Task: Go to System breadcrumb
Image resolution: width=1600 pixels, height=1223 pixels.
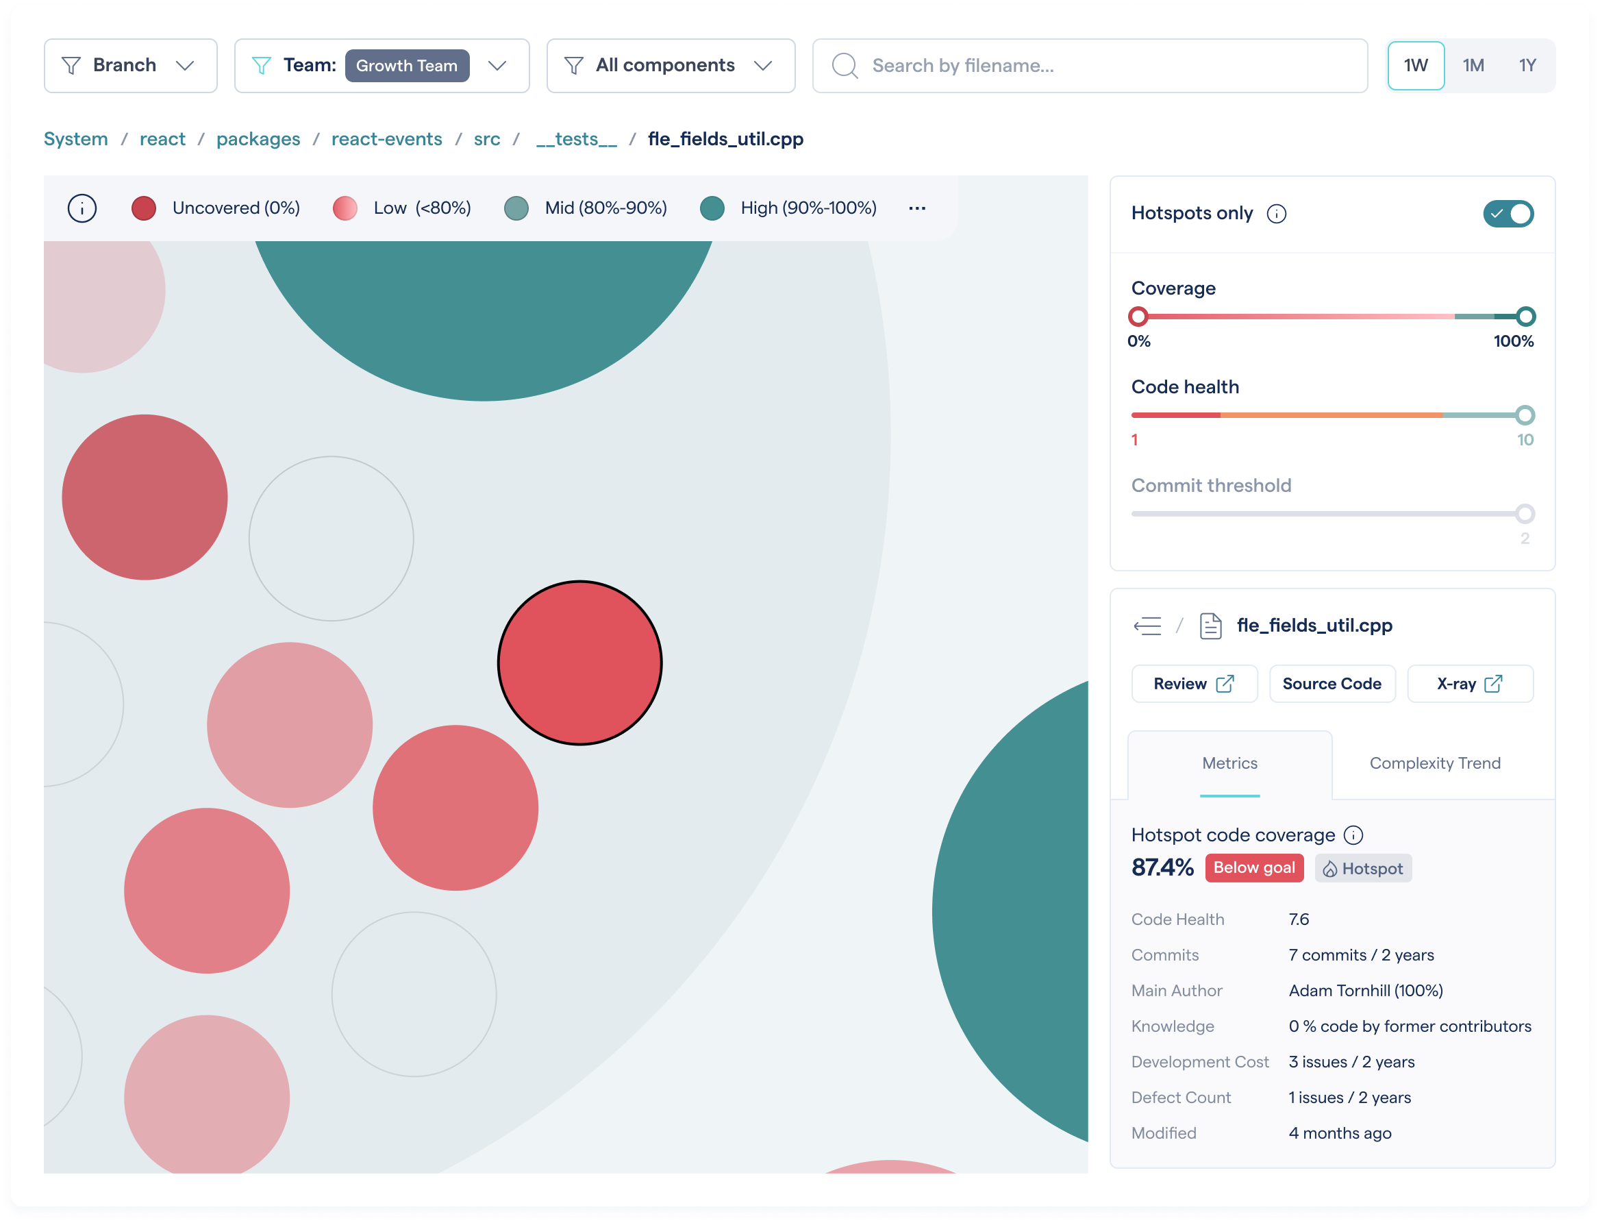Action: (x=75, y=139)
